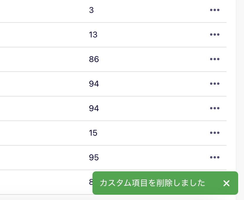
Task: Select the cell with value 15
Action: [x=93, y=133]
